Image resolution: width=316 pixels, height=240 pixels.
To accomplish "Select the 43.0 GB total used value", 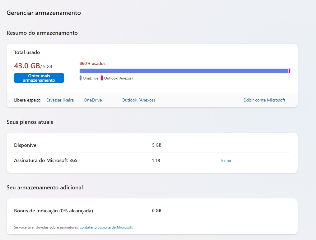I will point(27,66).
